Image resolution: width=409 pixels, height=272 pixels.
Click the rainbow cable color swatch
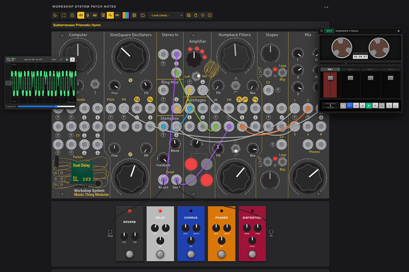coord(126,15)
